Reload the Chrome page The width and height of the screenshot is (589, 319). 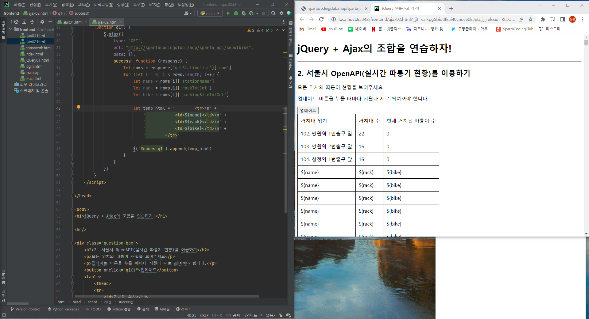(321, 19)
